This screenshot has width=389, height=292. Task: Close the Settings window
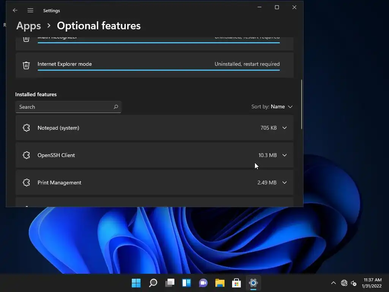[294, 7]
